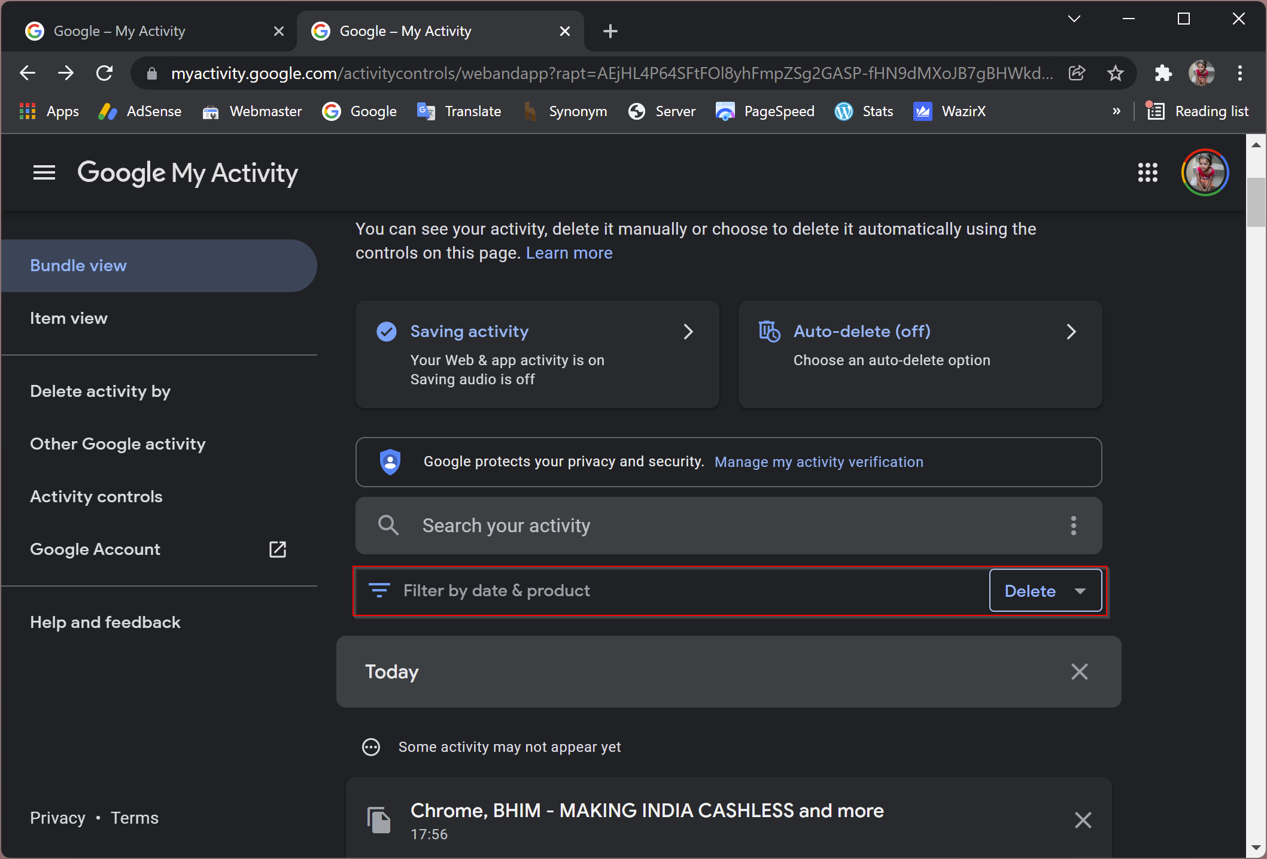Open a new tab with the plus button
This screenshot has height=859, width=1267.
pyautogui.click(x=610, y=31)
